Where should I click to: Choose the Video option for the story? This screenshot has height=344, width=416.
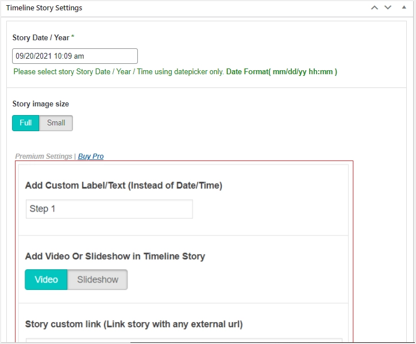(46, 280)
